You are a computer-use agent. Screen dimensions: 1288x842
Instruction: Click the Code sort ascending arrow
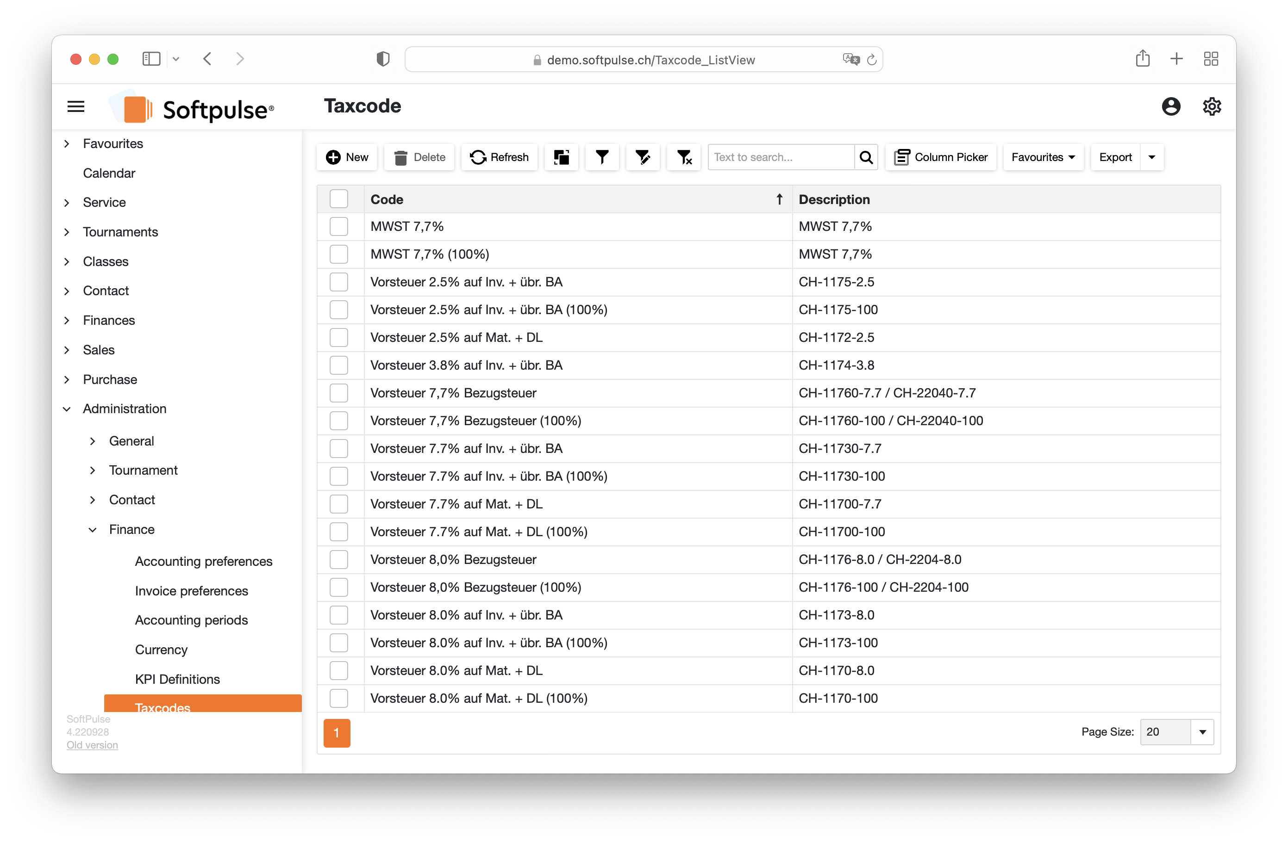click(779, 199)
